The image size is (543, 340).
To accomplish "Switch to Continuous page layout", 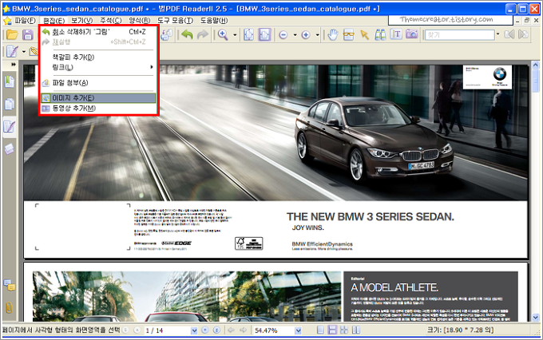I will pos(332,330).
